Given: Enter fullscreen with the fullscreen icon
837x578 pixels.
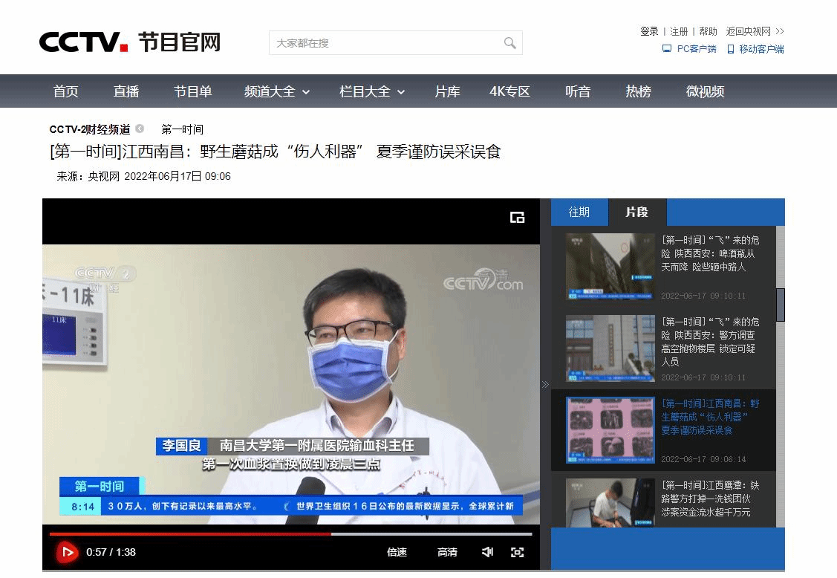Looking at the screenshot, I should (518, 552).
